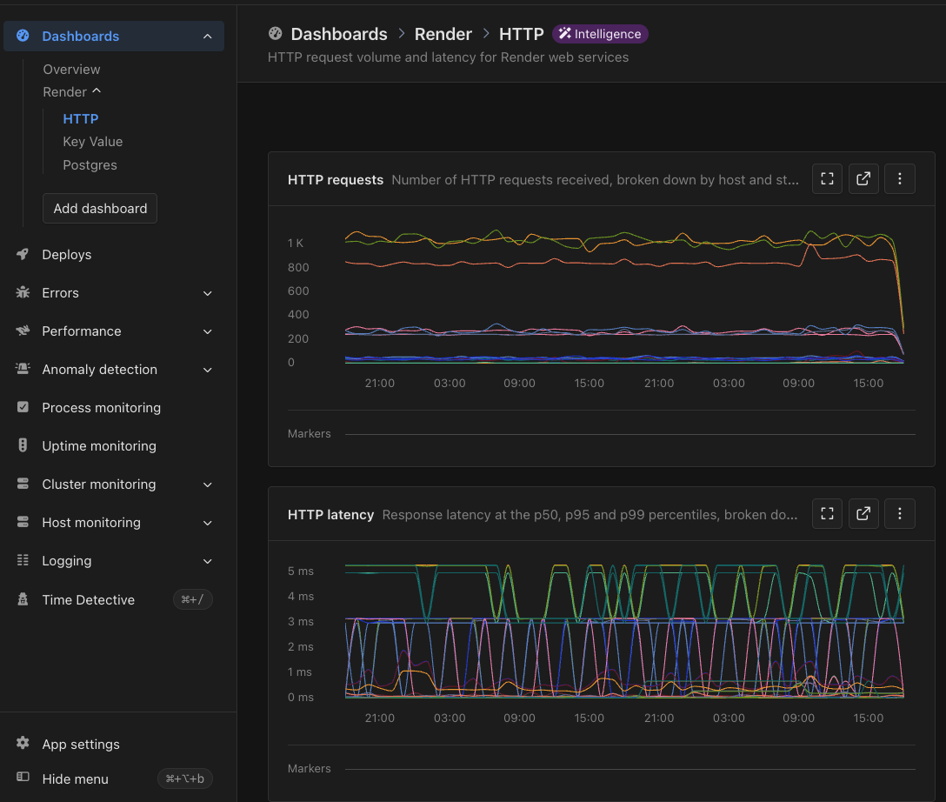This screenshot has width=946, height=802.
Task: Navigate to Dashboards breadcrumb link
Action: tap(339, 34)
